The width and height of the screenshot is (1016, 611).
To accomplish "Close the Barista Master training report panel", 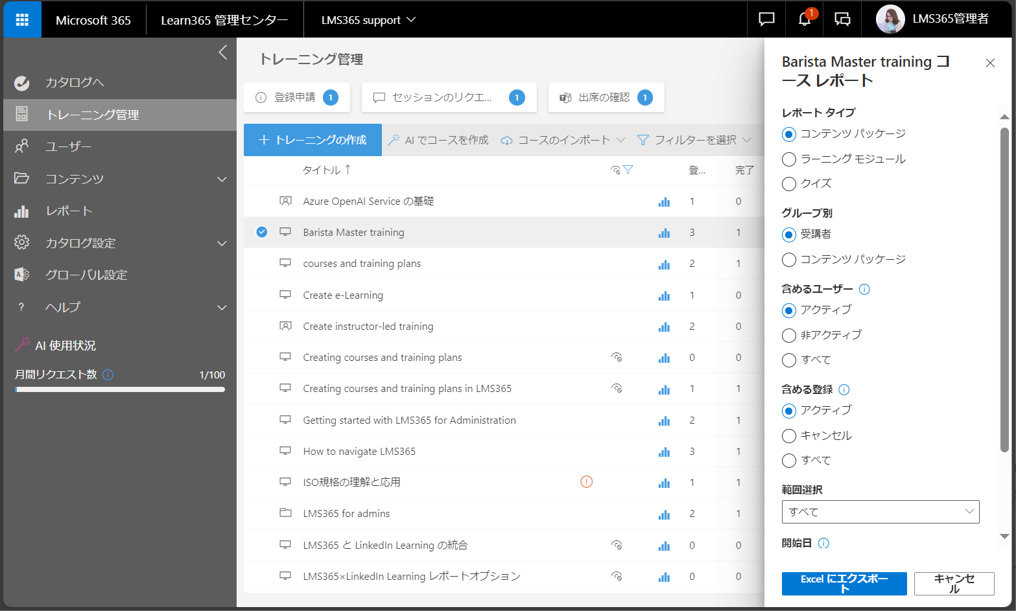I will point(990,63).
